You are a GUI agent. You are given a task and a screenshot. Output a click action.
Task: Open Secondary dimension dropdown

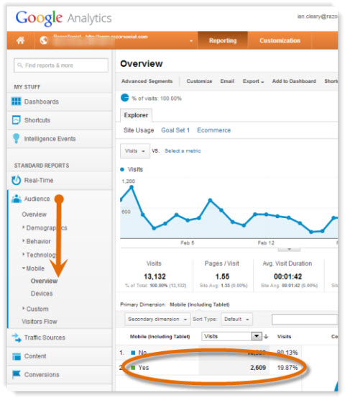[157, 319]
